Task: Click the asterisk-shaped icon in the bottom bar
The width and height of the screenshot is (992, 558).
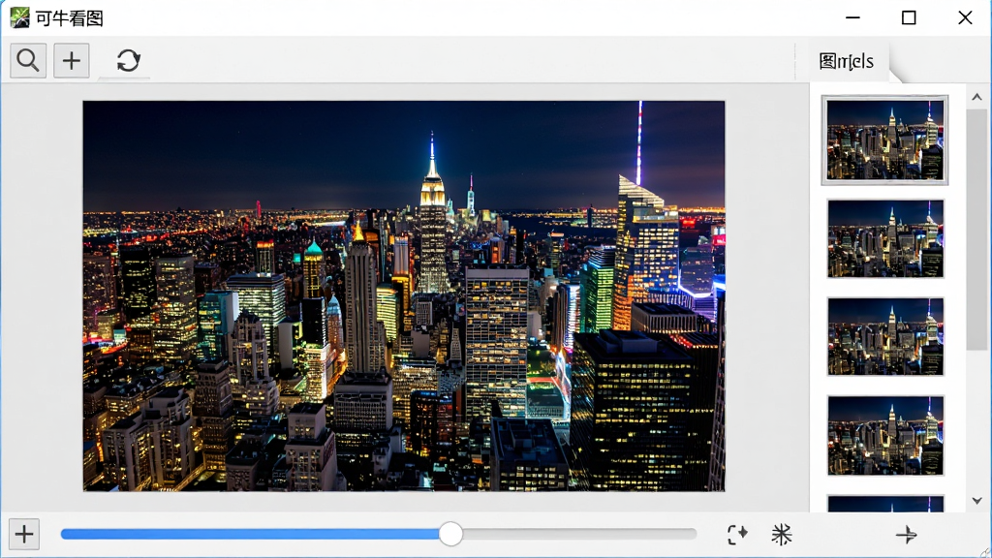Action: point(782,535)
